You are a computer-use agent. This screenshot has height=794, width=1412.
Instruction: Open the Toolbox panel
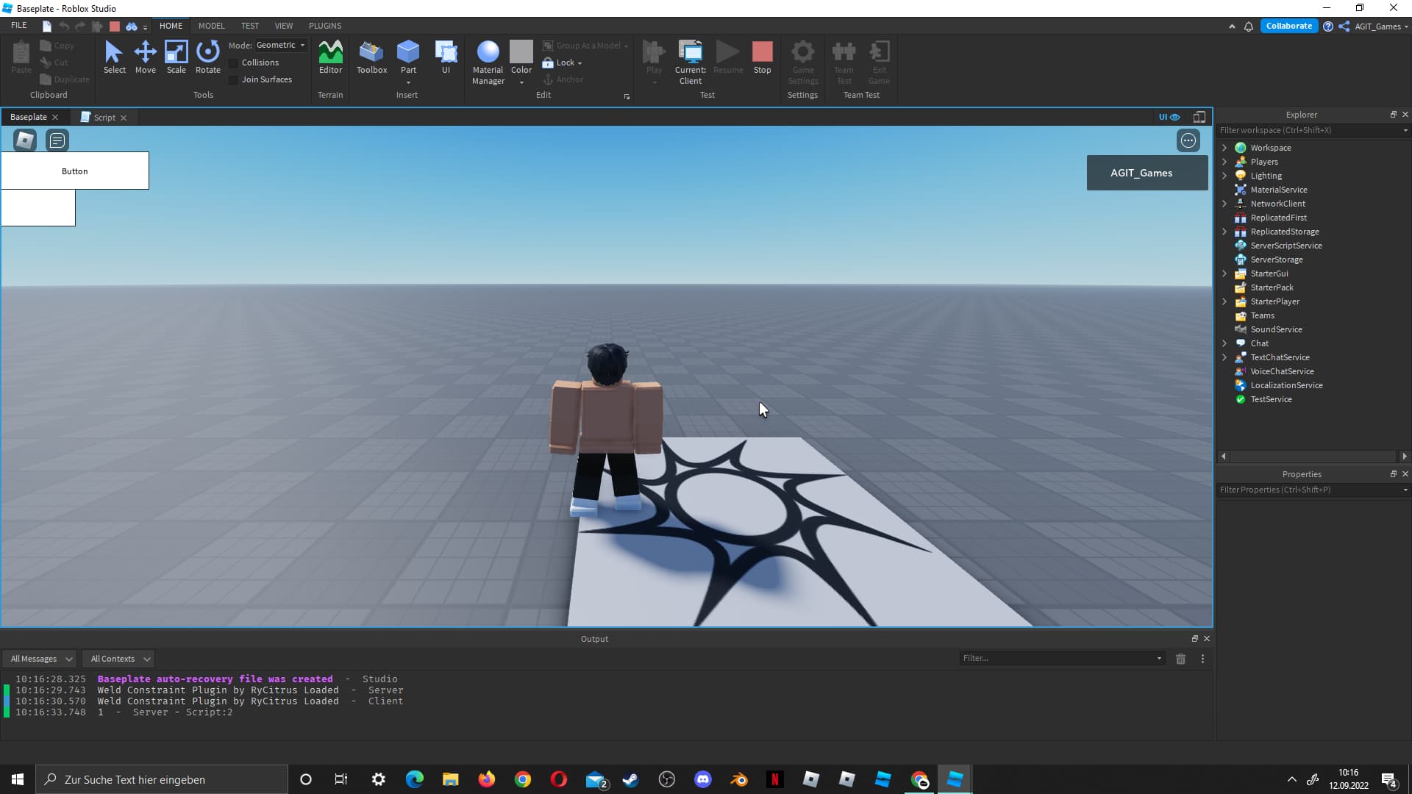pyautogui.click(x=371, y=57)
